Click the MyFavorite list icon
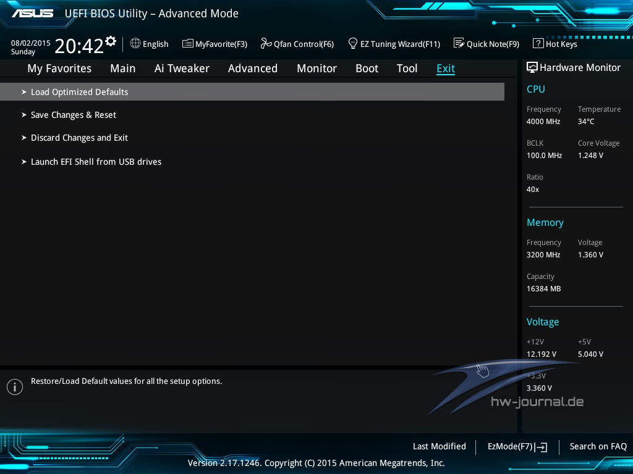The height and width of the screenshot is (474, 633). [188, 44]
